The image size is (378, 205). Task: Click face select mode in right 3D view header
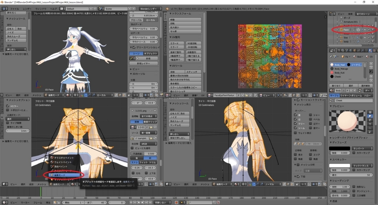292,184
